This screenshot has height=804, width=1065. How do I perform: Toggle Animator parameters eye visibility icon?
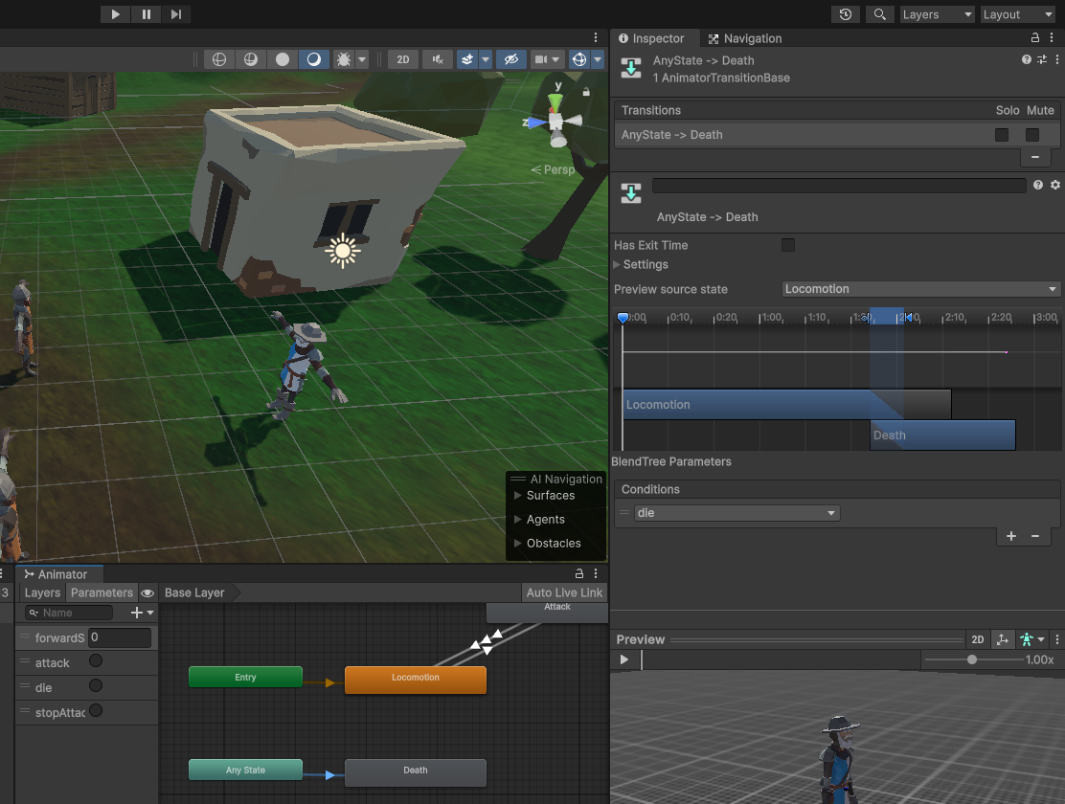[x=147, y=593]
